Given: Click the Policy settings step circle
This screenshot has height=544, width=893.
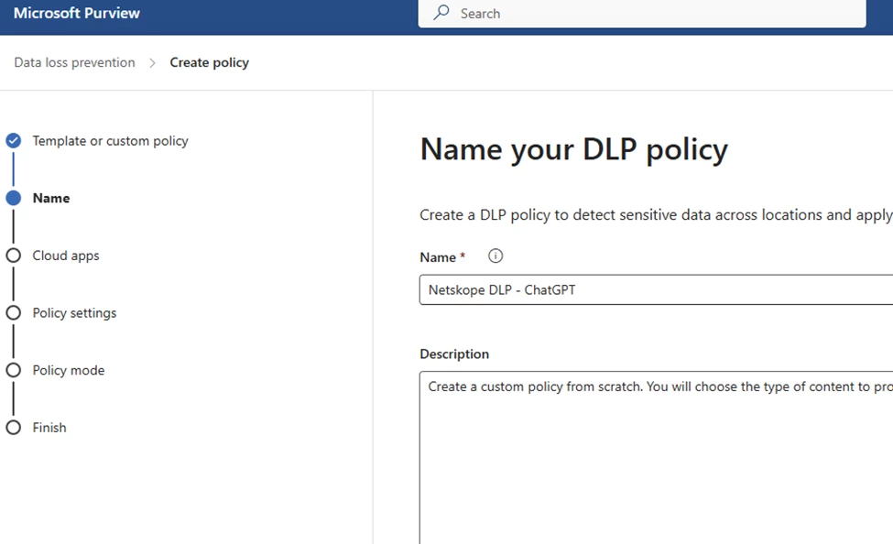Looking at the screenshot, I should [x=14, y=312].
